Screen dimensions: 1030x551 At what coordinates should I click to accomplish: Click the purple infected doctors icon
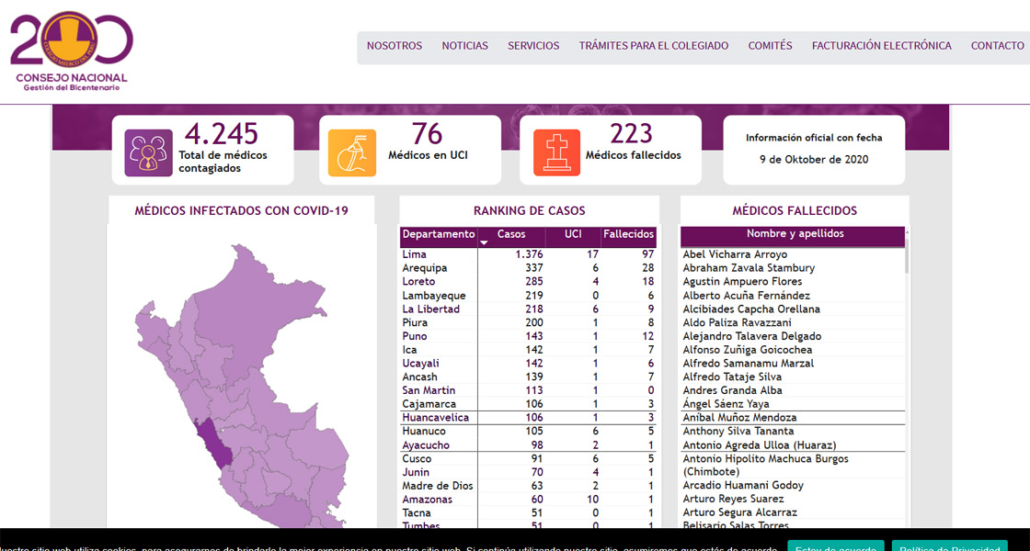148,152
